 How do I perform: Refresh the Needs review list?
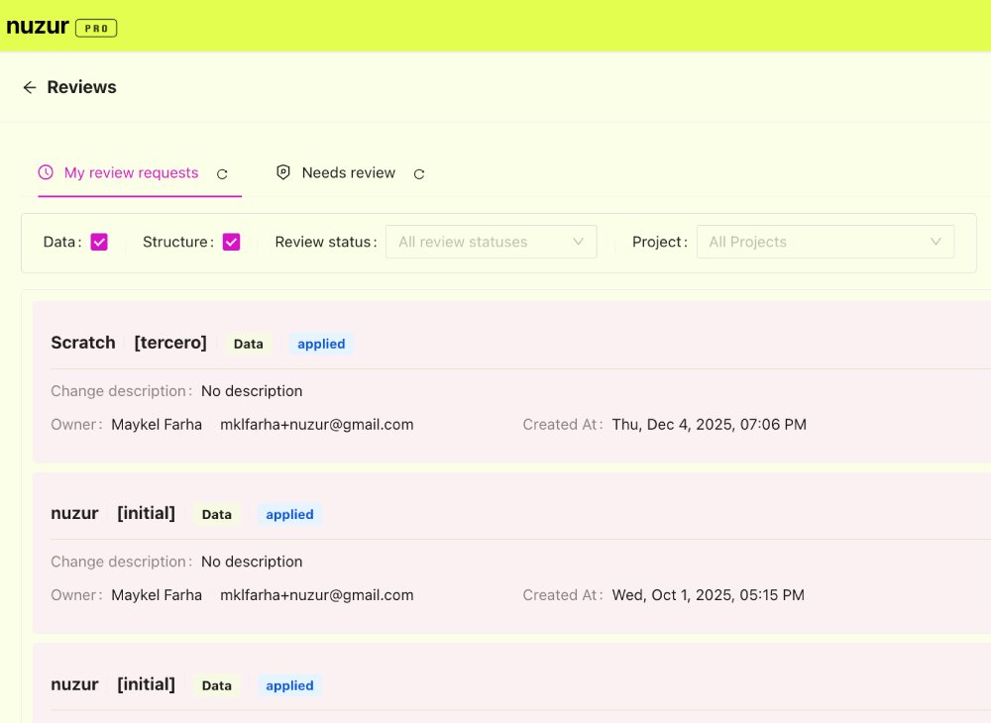(418, 173)
